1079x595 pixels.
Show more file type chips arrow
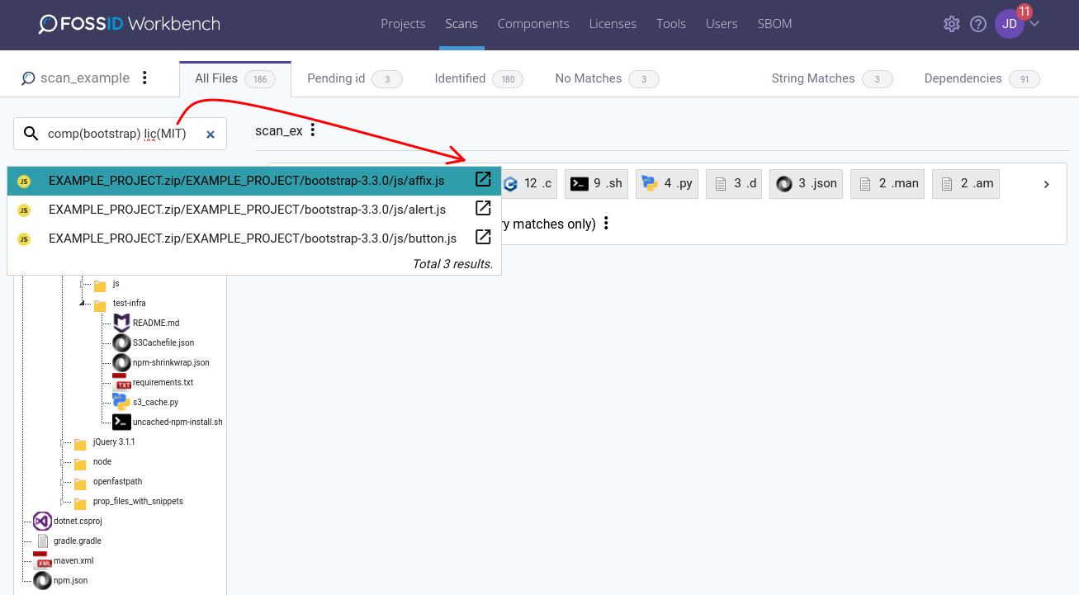(1046, 184)
